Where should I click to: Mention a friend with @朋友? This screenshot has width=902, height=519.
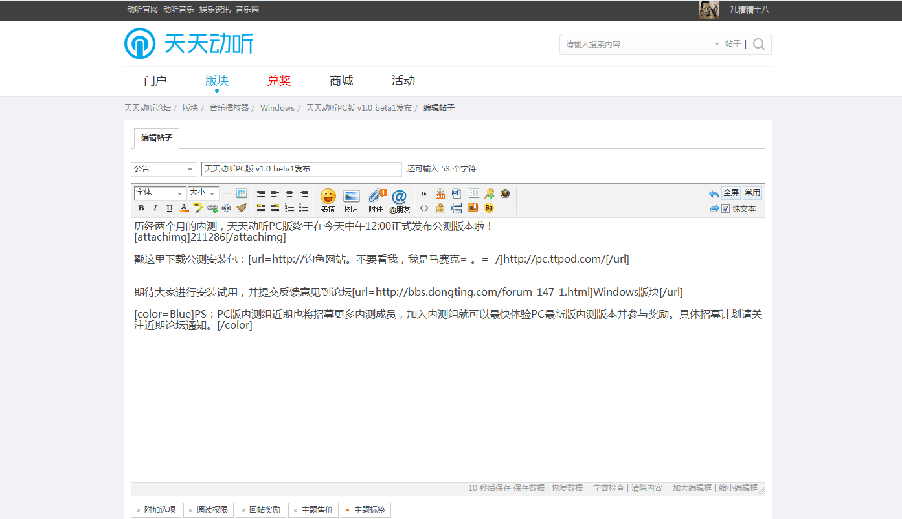coord(400,201)
